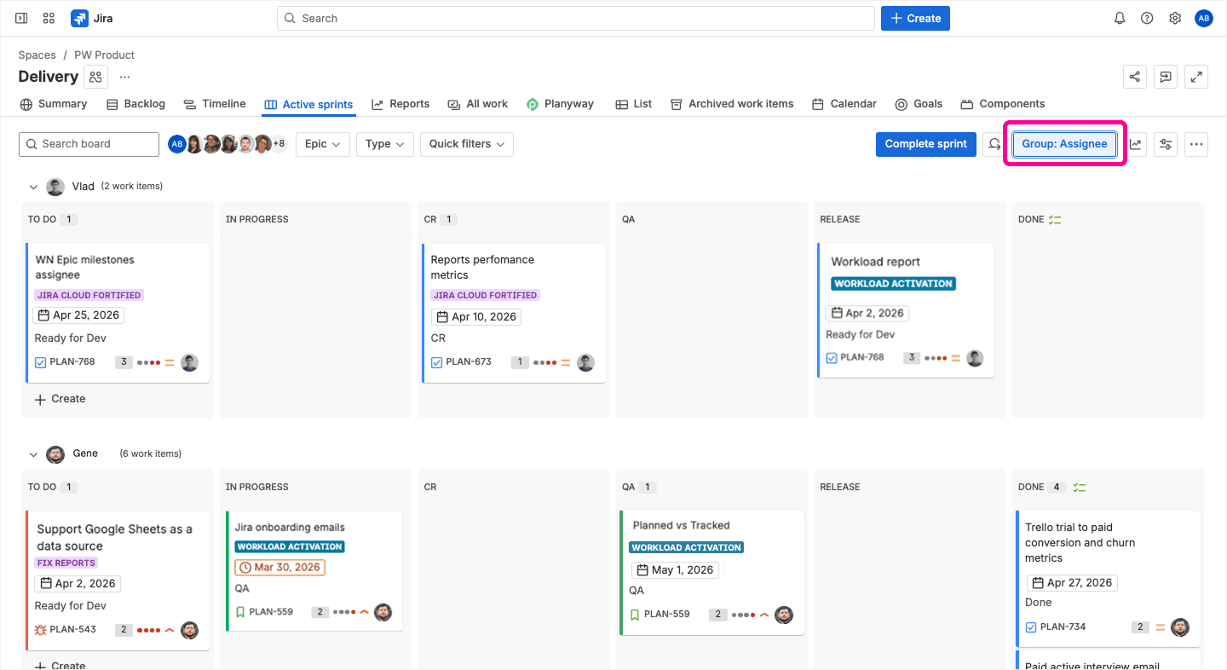Screen dimensions: 1227x670
Task: Click the Complete sprint button
Action: [925, 144]
